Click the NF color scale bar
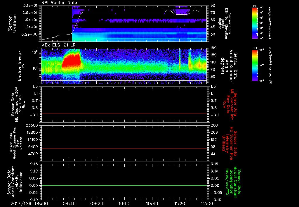 [x=255, y=23]
